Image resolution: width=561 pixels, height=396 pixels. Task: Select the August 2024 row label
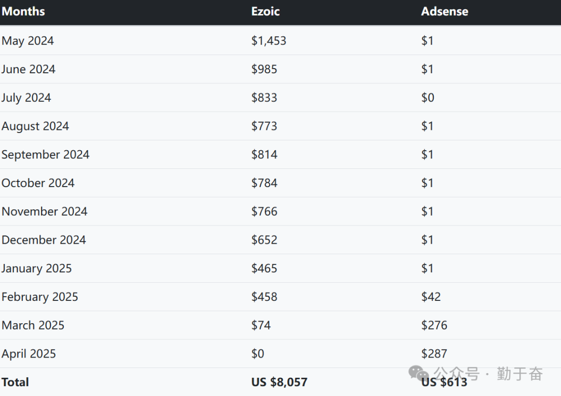coord(35,126)
